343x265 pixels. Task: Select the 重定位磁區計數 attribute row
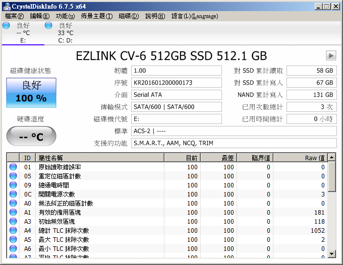tap(167, 176)
